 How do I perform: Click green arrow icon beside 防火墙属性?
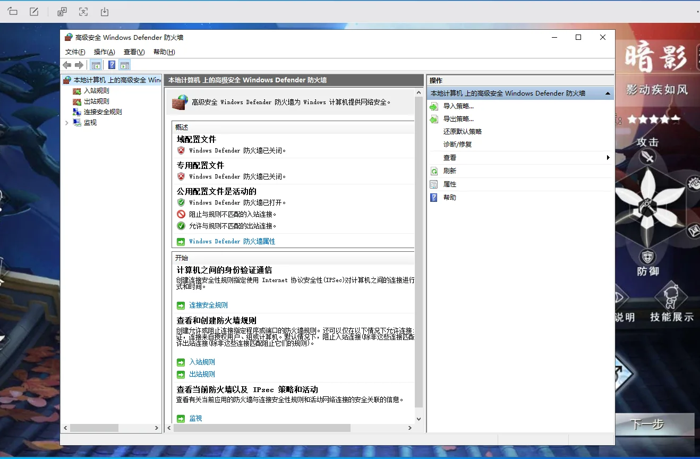point(181,242)
